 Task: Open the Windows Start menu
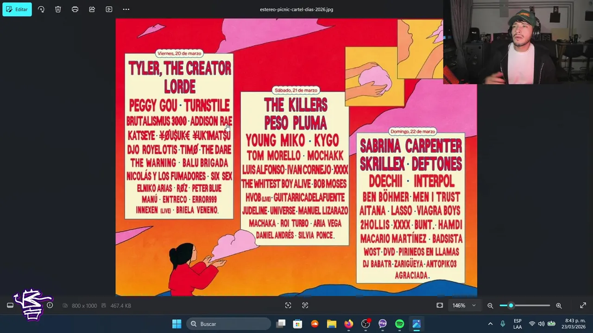177,324
